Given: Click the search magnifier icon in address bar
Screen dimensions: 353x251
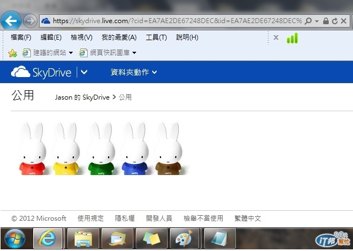Looking at the screenshot, I should [x=308, y=21].
